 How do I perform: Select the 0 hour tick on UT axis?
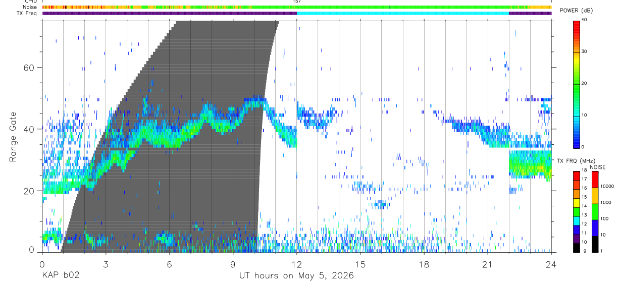point(42,263)
